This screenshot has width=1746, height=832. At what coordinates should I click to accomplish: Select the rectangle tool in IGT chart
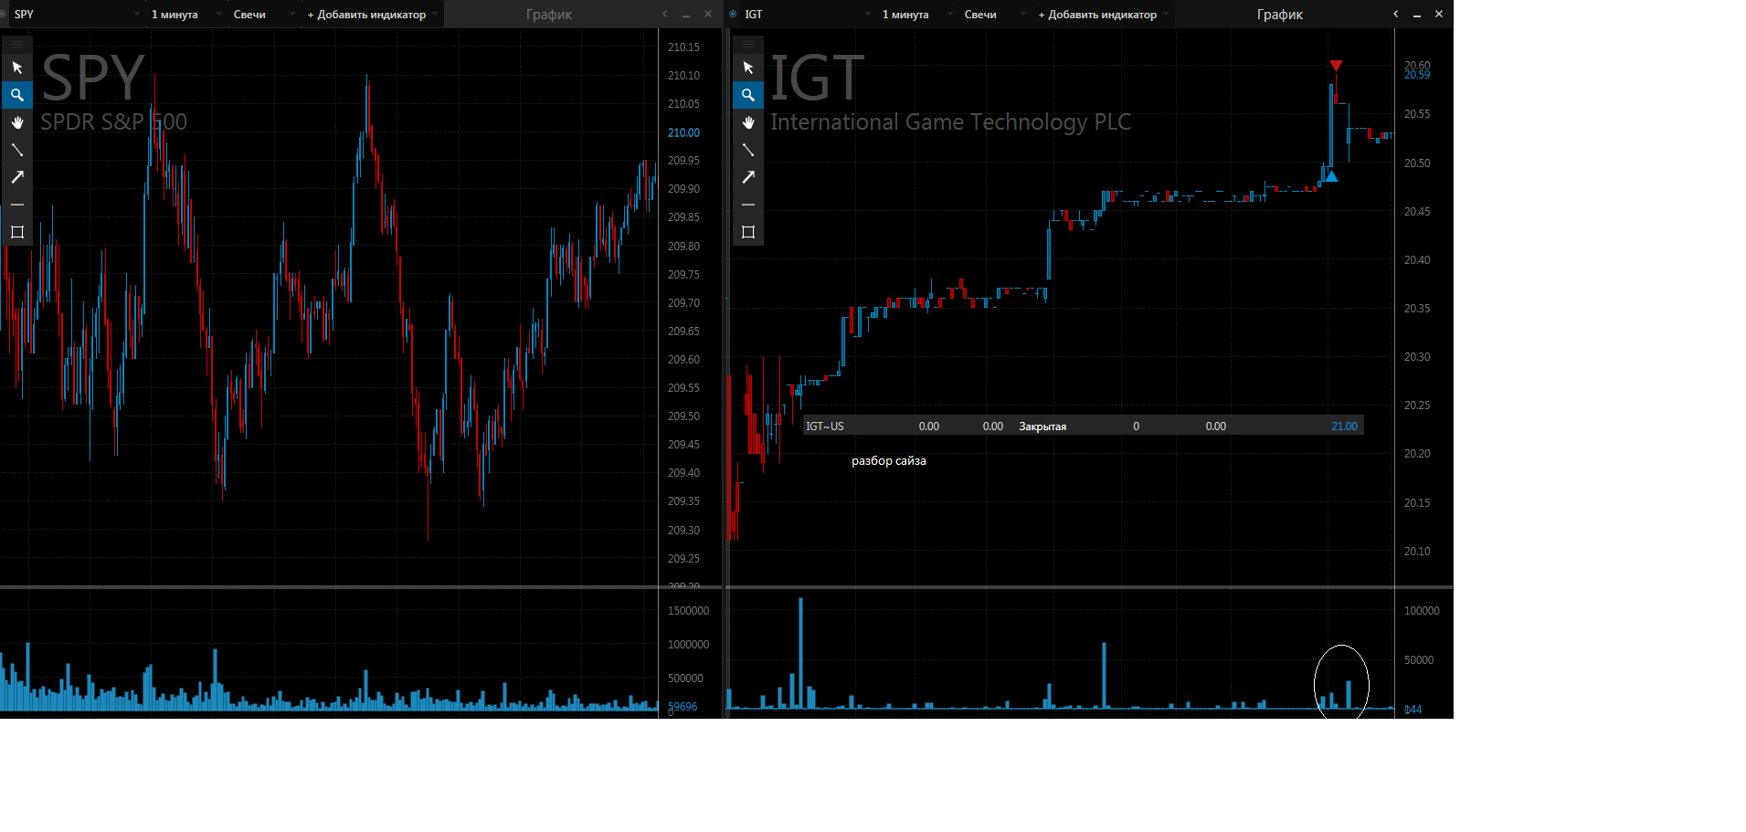(748, 232)
